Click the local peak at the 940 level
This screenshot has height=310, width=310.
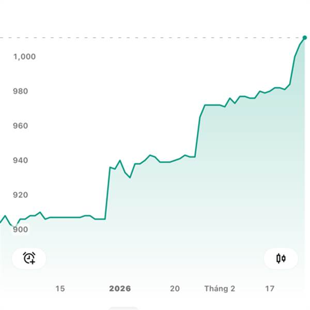click(120, 161)
